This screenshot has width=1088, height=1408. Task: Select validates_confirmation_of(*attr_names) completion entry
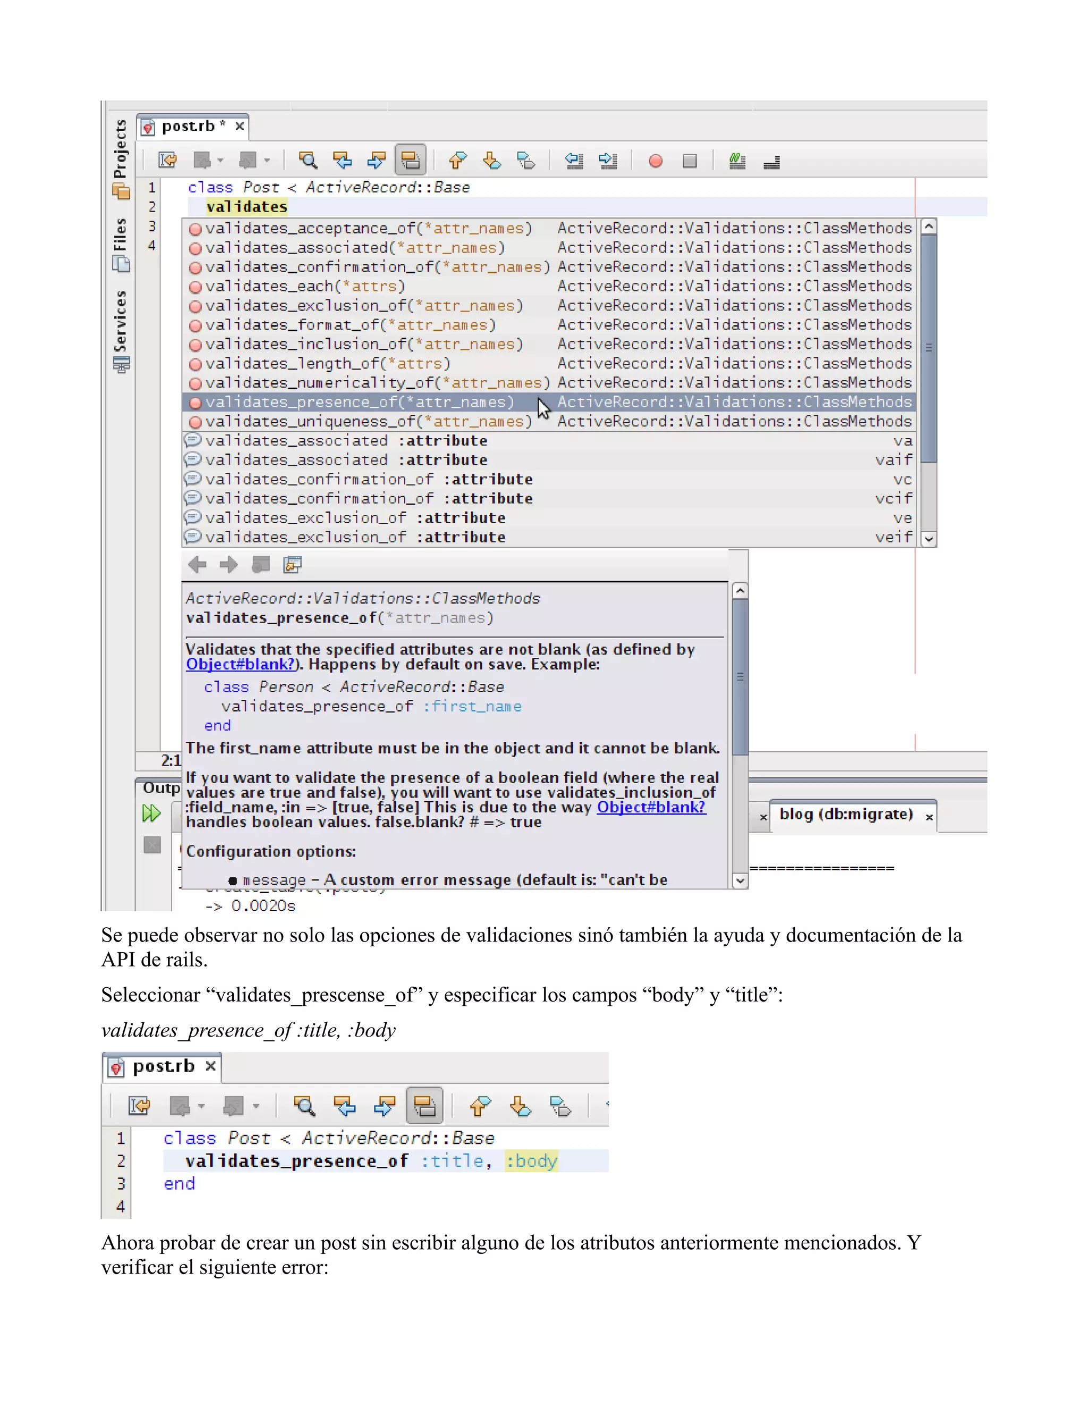click(x=548, y=267)
